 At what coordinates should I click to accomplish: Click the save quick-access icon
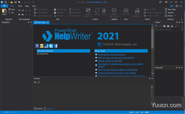15,2
